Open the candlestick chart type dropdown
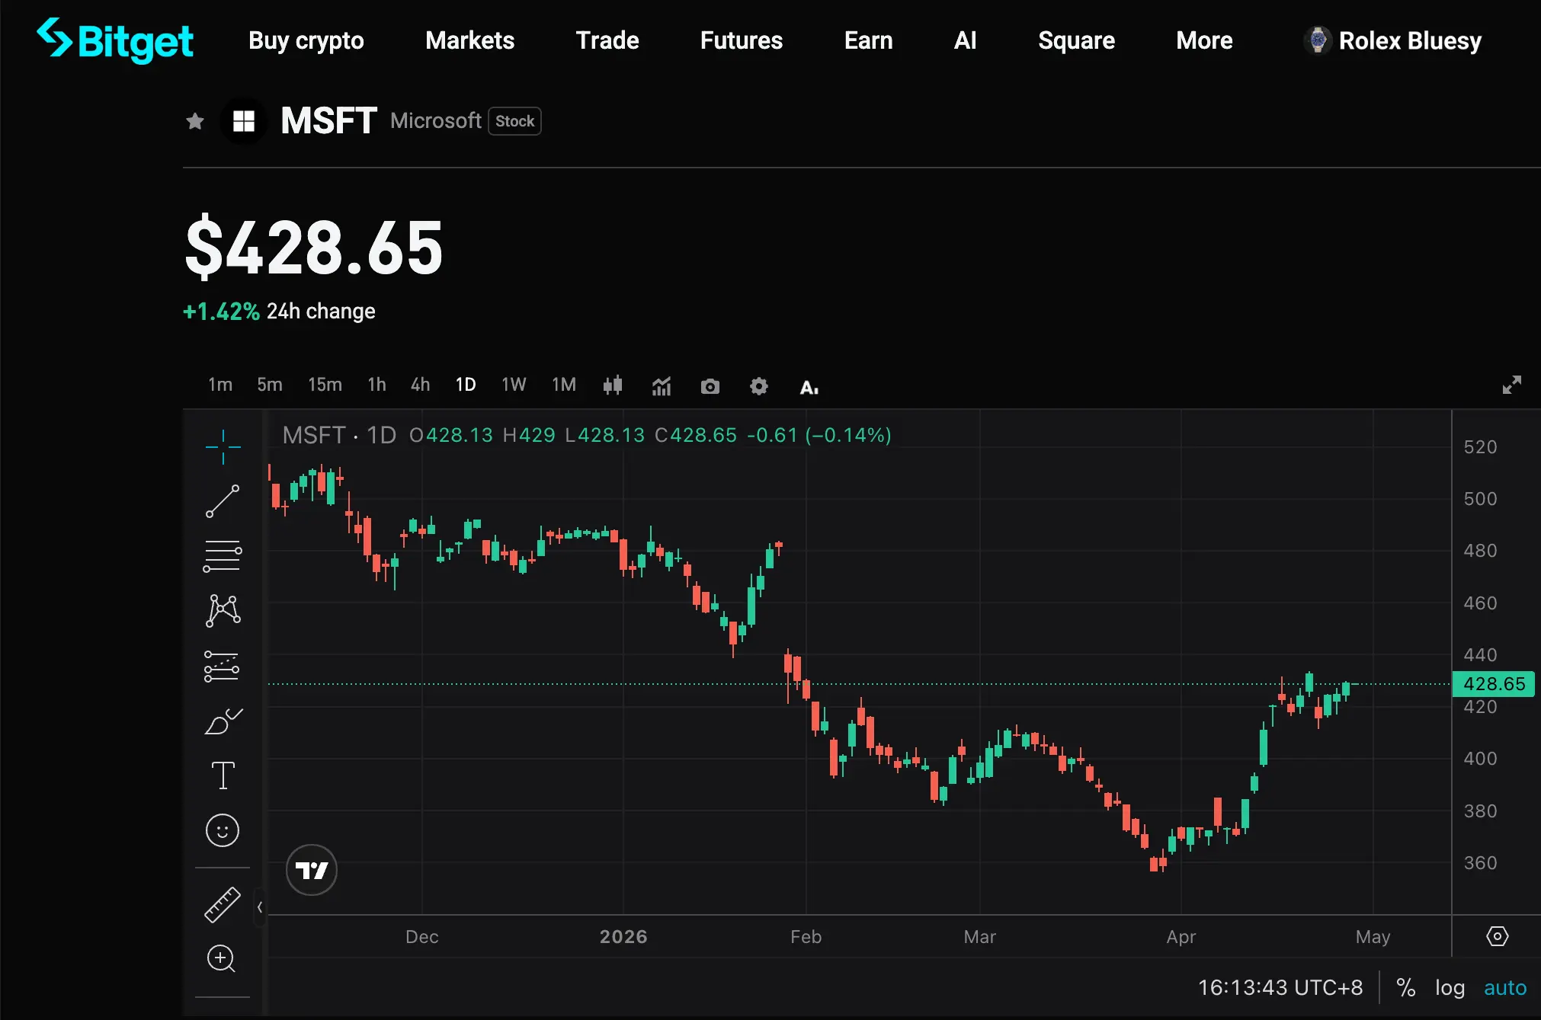This screenshot has height=1020, width=1541. pos(613,386)
